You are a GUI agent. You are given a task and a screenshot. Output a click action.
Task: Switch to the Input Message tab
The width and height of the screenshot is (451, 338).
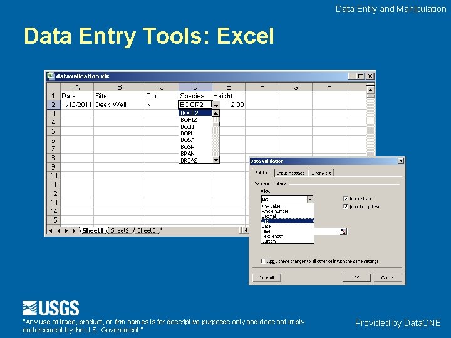click(291, 173)
